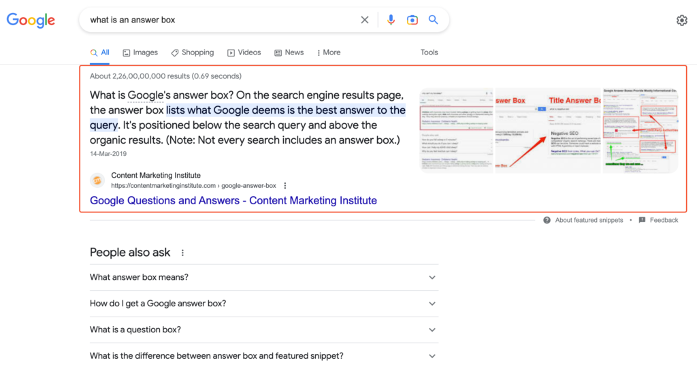Image resolution: width=697 pixels, height=367 pixels.
Task: Go to Google logo homepage
Action: click(31, 20)
